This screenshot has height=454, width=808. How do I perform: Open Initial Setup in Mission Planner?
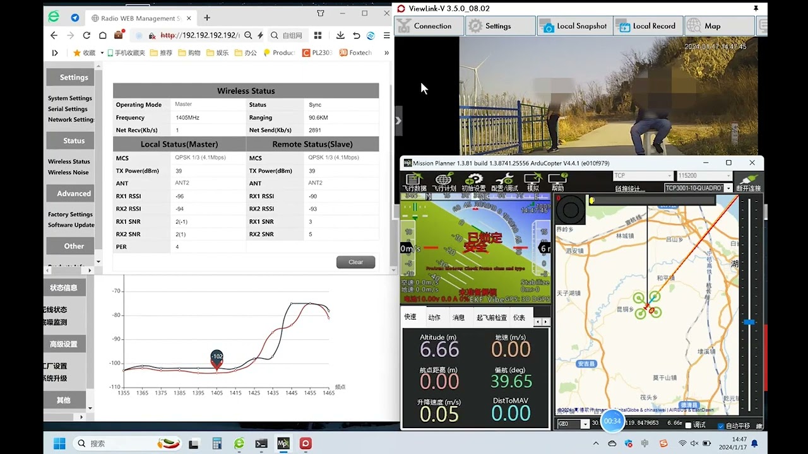click(473, 183)
